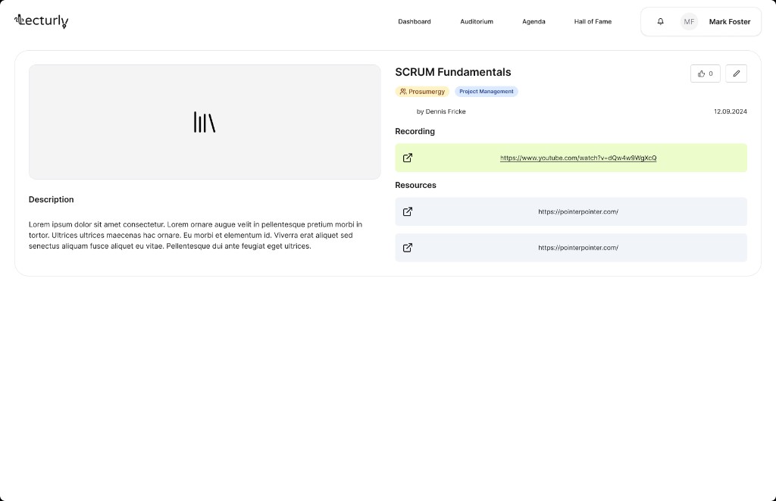776x501 pixels.
Task: Click the Lorem ipsum description paragraph
Action: point(196,235)
